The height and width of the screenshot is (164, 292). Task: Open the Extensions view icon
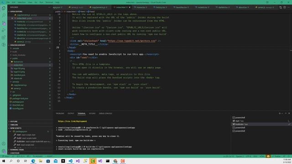coord(4,37)
